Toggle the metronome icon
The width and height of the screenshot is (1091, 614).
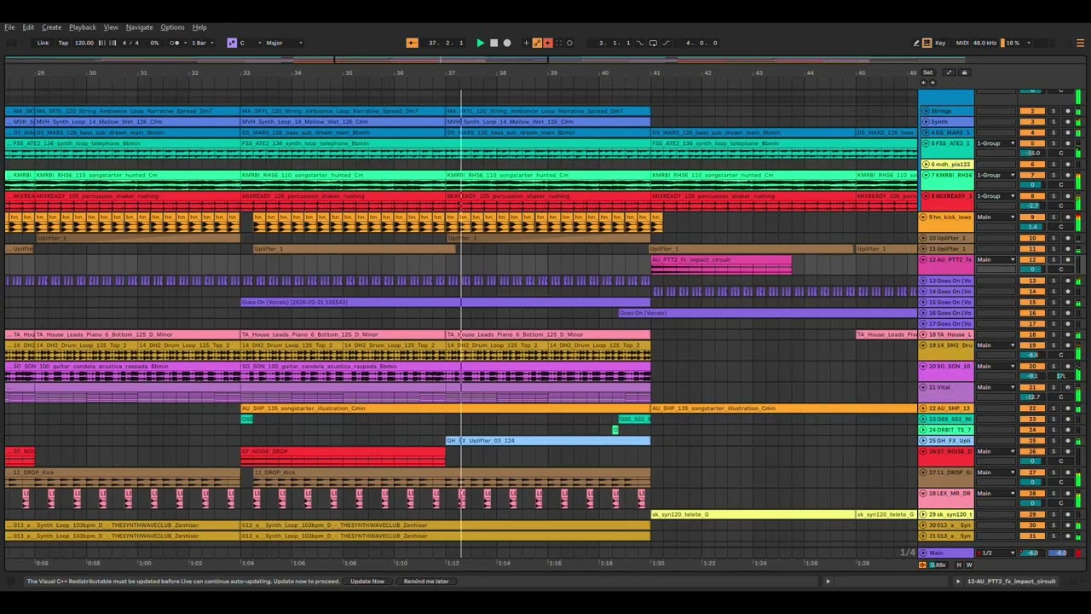click(x=174, y=43)
